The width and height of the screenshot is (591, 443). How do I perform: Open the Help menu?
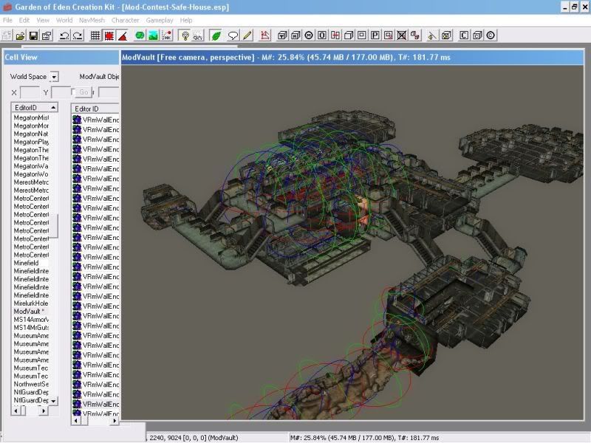tap(186, 21)
